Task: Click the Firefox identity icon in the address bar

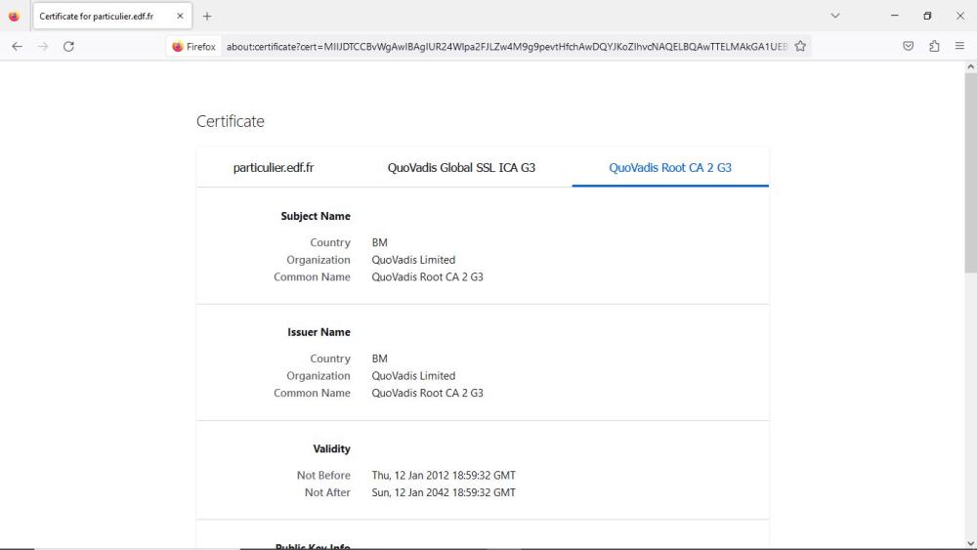Action: click(x=193, y=46)
